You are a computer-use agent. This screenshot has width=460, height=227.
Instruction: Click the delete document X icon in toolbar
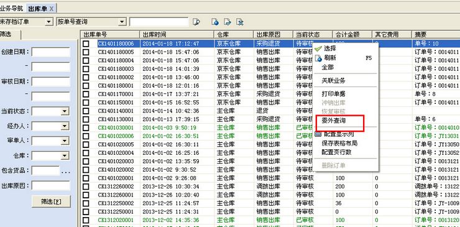[240, 22]
